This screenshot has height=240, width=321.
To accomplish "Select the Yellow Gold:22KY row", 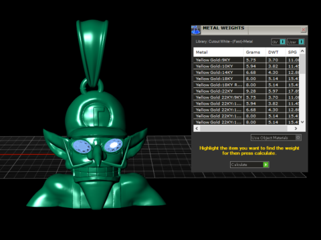I will (x=246, y=91).
